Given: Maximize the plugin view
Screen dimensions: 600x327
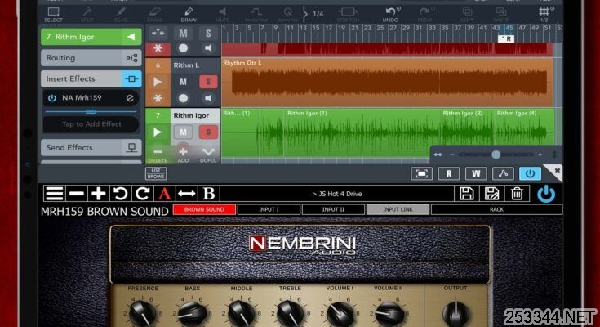Looking at the screenshot, I should (x=422, y=173).
